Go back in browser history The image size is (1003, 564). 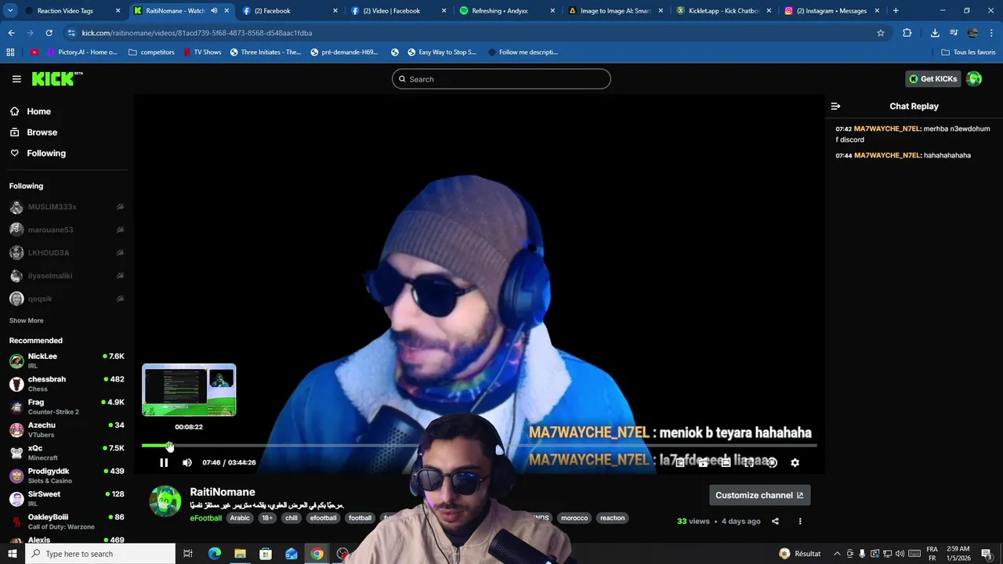coord(11,33)
